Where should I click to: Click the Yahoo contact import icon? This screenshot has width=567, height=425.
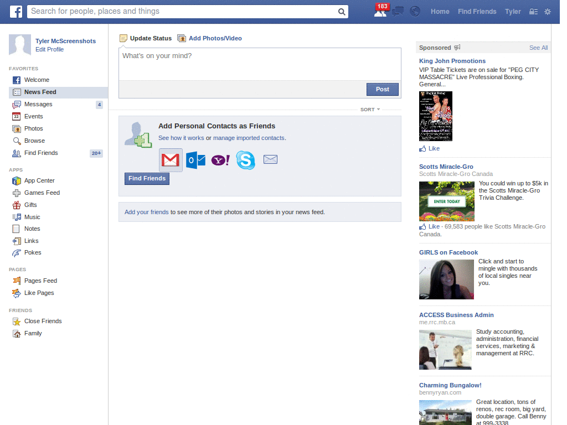point(220,160)
